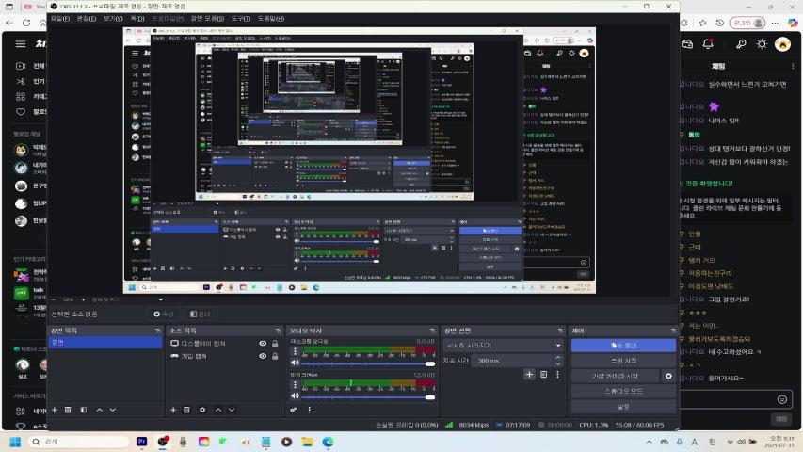Screen dimensions: 803x452
Task: Click login button in browser toolbar
Action: point(747,23)
